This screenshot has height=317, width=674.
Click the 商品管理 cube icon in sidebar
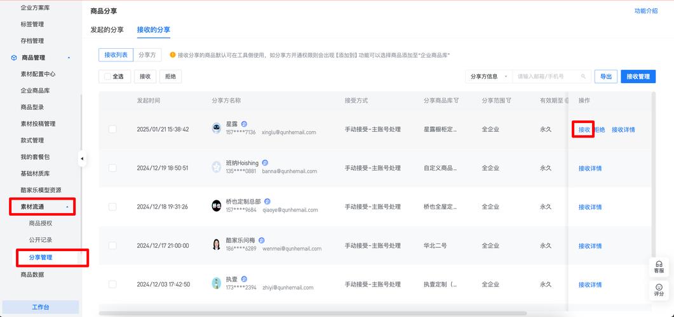[x=14, y=58]
